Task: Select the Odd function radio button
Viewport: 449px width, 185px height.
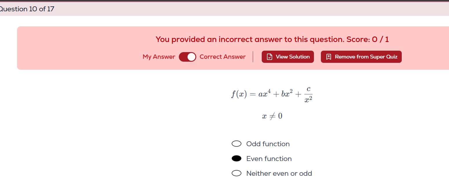Action: 237,144
